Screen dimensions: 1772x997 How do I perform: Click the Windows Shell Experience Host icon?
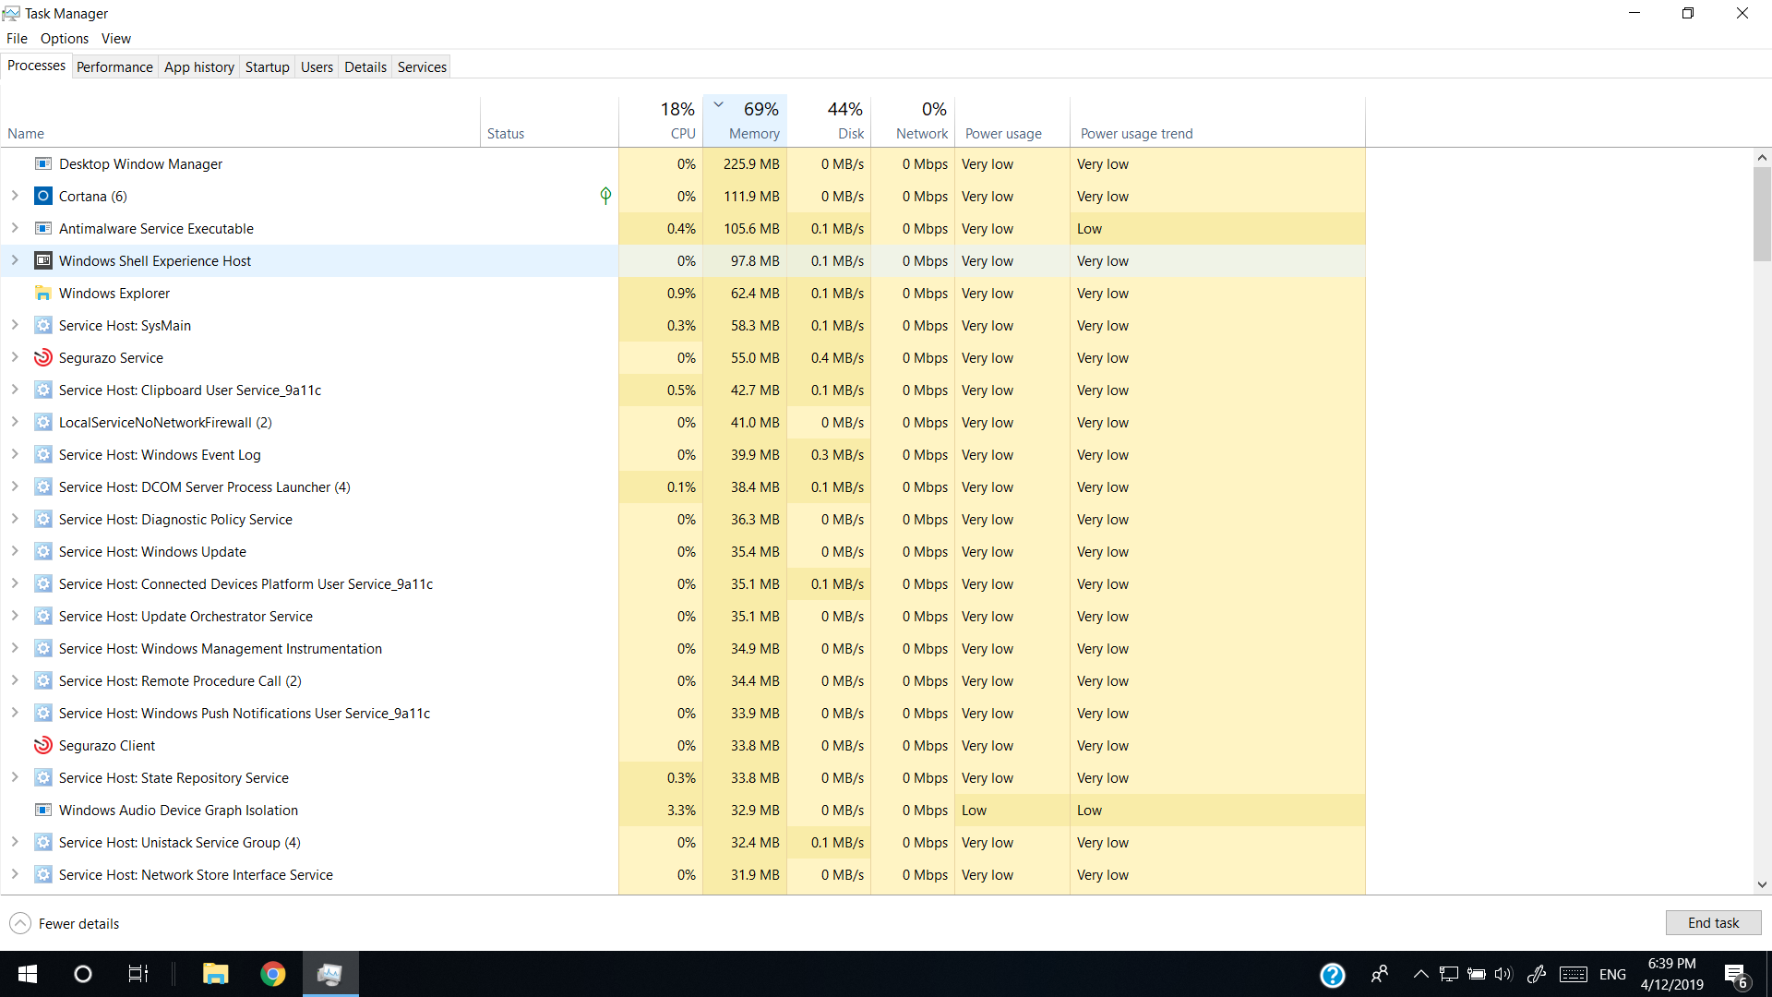tap(42, 261)
